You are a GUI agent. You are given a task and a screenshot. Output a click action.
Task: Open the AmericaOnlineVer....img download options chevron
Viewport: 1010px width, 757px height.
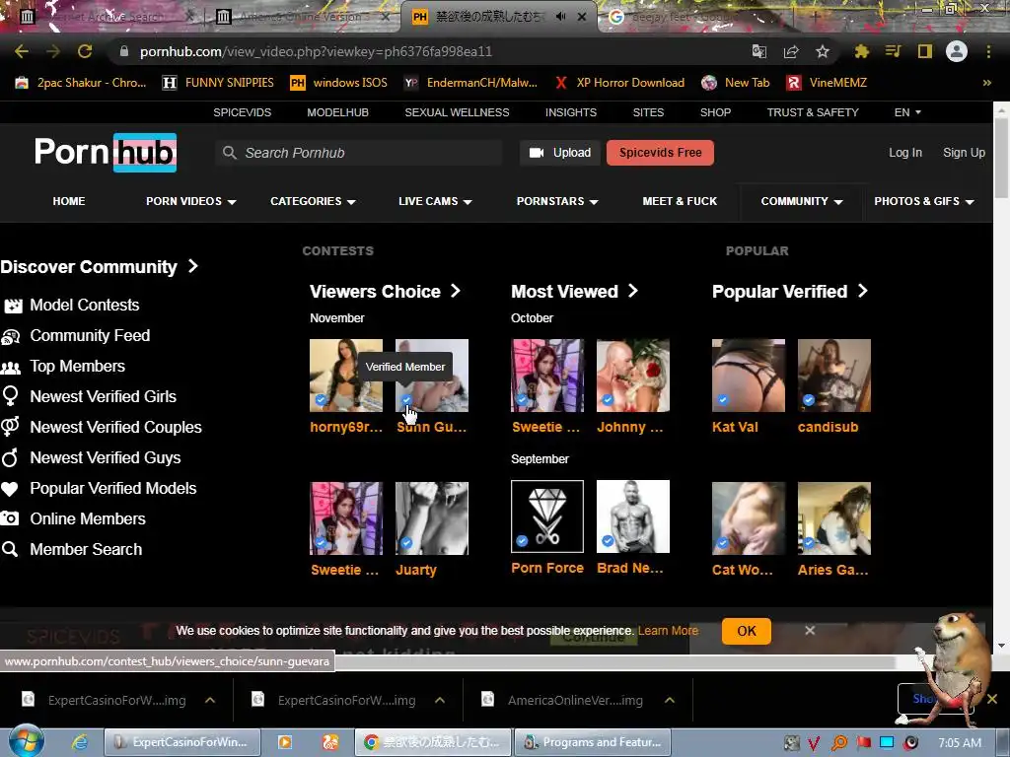(x=670, y=700)
